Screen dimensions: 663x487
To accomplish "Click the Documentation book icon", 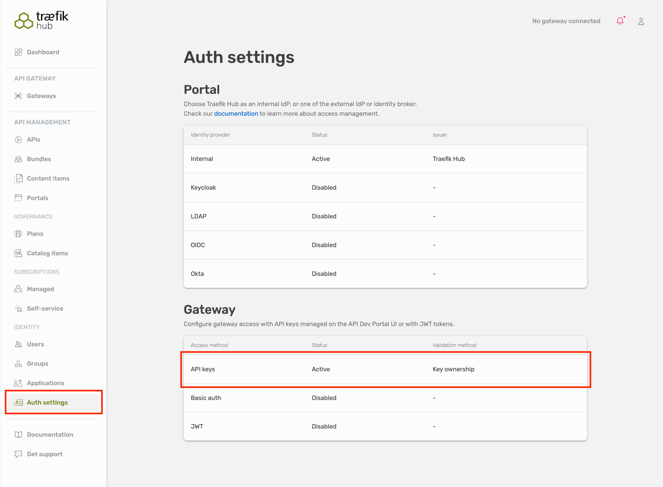I will click(18, 435).
